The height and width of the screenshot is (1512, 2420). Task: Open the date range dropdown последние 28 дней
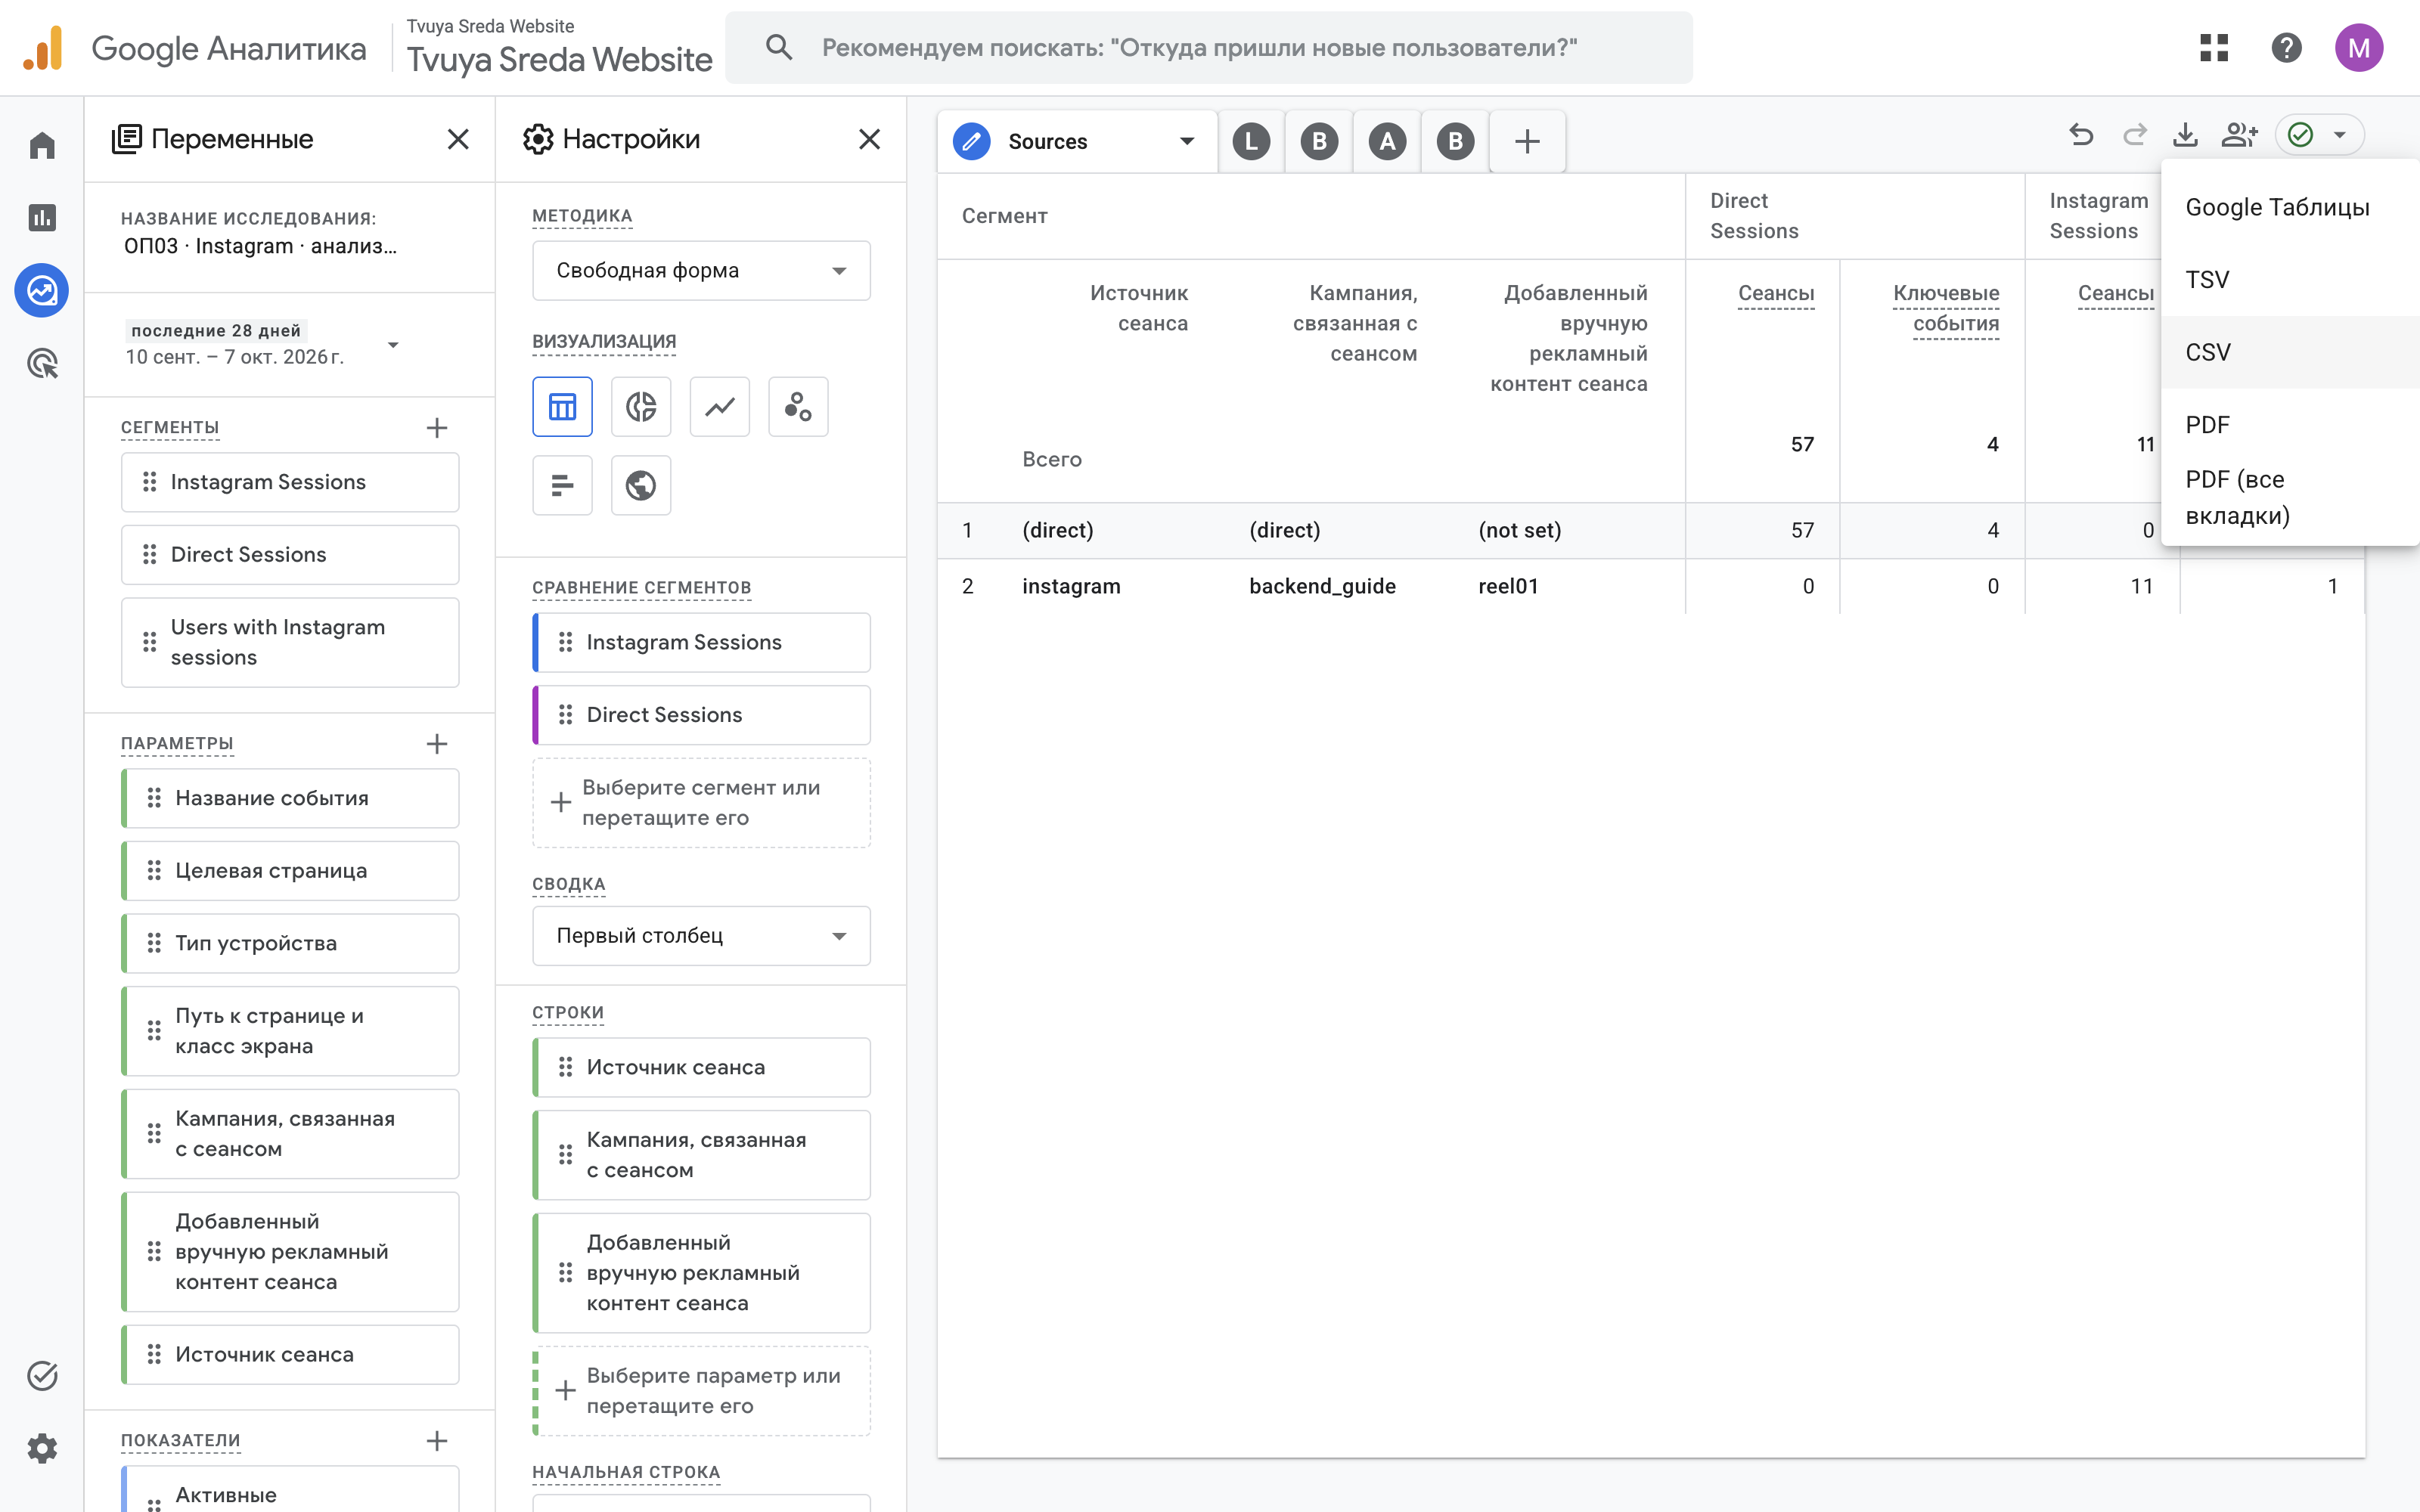pos(263,344)
